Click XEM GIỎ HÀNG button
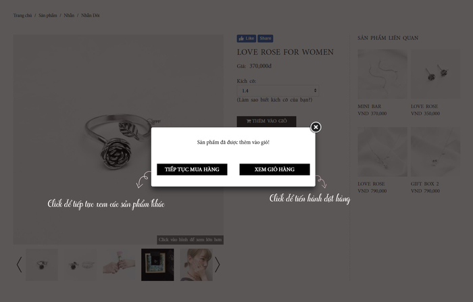Viewport: 473px width, 302px height. point(274,170)
